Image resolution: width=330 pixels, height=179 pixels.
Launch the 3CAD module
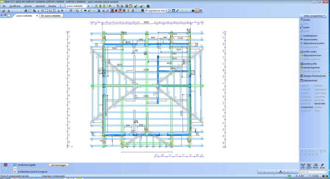coord(322,166)
